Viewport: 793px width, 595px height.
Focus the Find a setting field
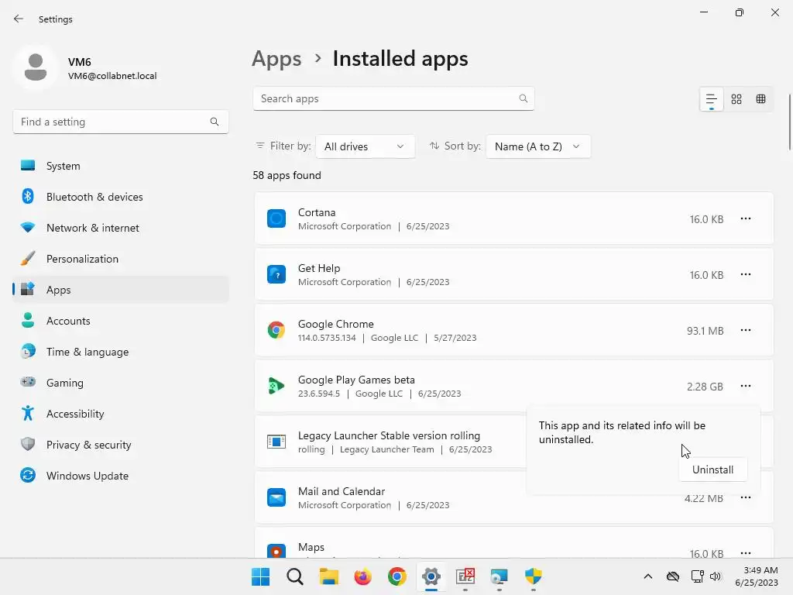tap(112, 122)
